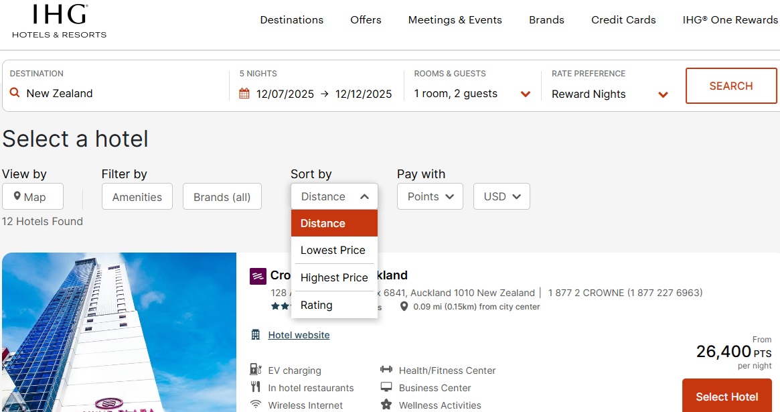Open the Hotel website link

[x=299, y=335]
